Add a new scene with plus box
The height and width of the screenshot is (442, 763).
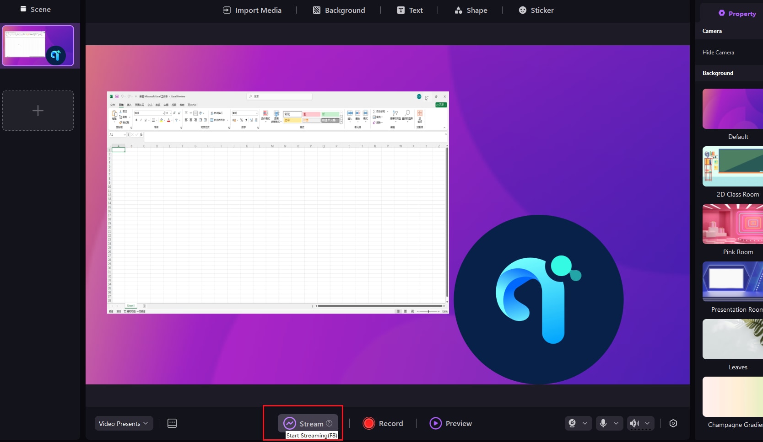tap(38, 111)
